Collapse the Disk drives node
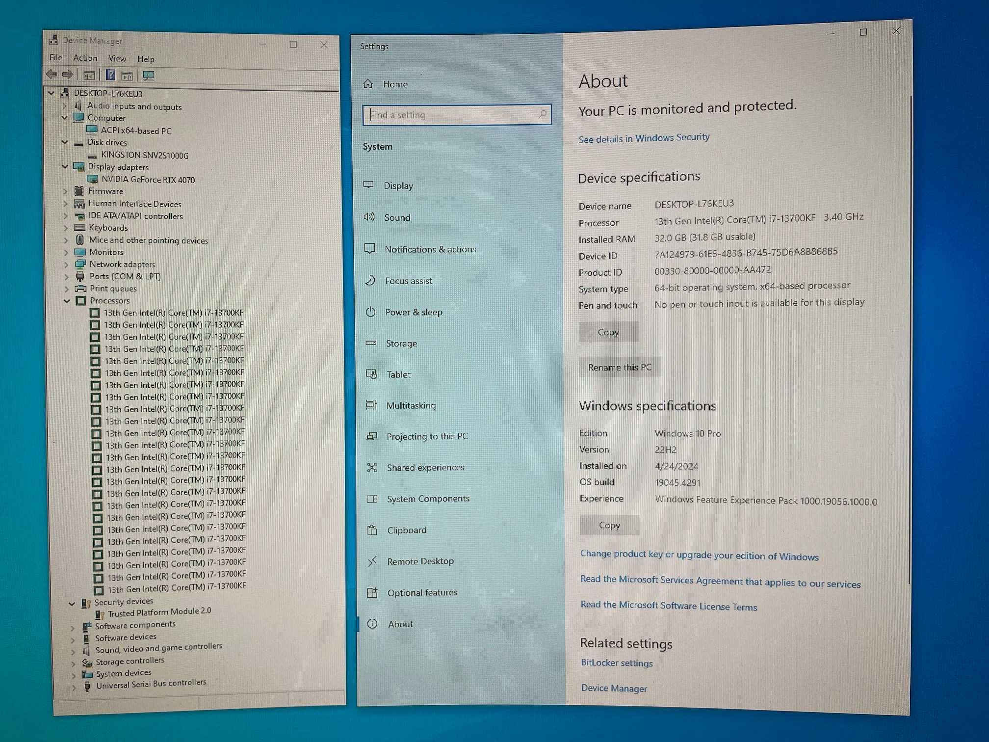Viewport: 989px width, 742px height. click(65, 142)
